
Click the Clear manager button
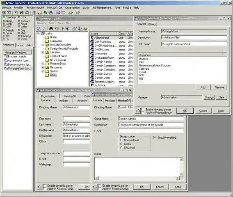(222, 97)
